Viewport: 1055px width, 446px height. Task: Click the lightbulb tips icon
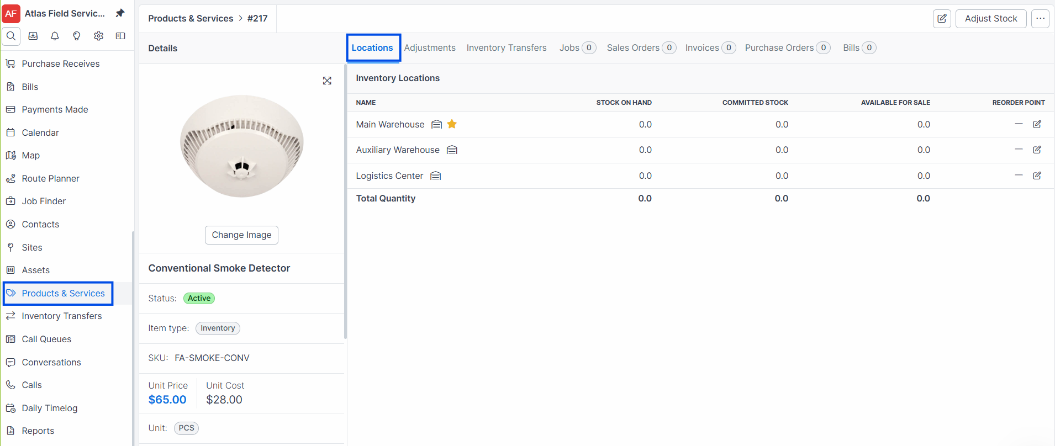77,36
